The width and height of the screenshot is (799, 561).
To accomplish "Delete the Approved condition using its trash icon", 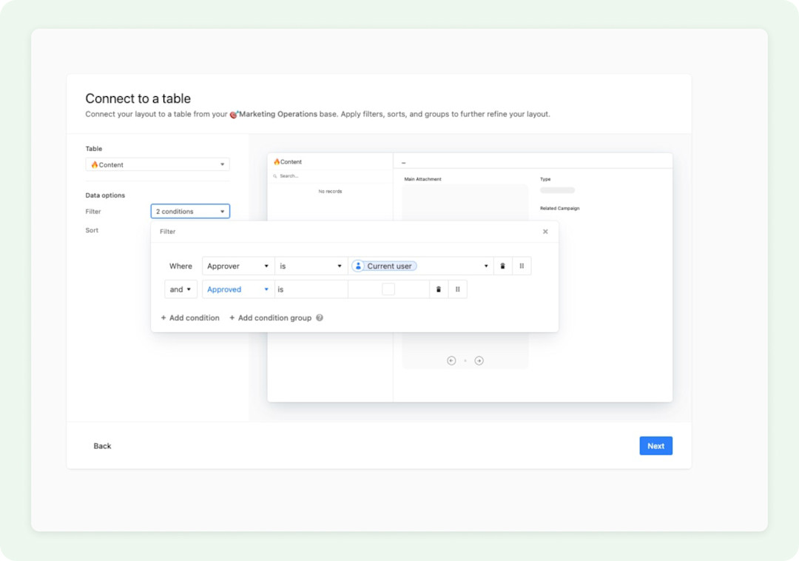I will point(438,289).
